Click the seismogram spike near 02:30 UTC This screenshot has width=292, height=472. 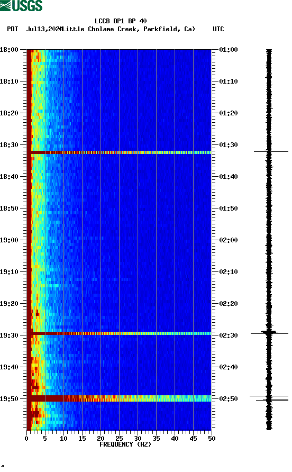tap(269, 333)
